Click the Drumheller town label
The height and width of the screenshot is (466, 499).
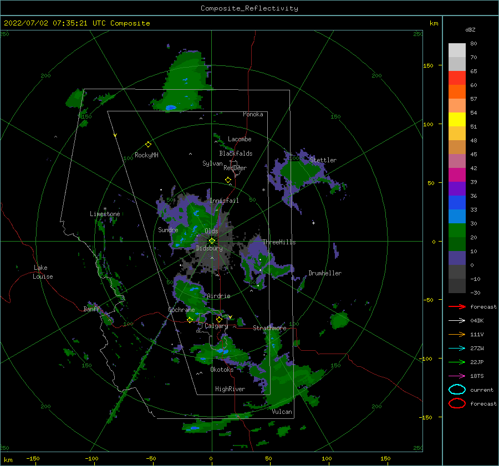[324, 273]
